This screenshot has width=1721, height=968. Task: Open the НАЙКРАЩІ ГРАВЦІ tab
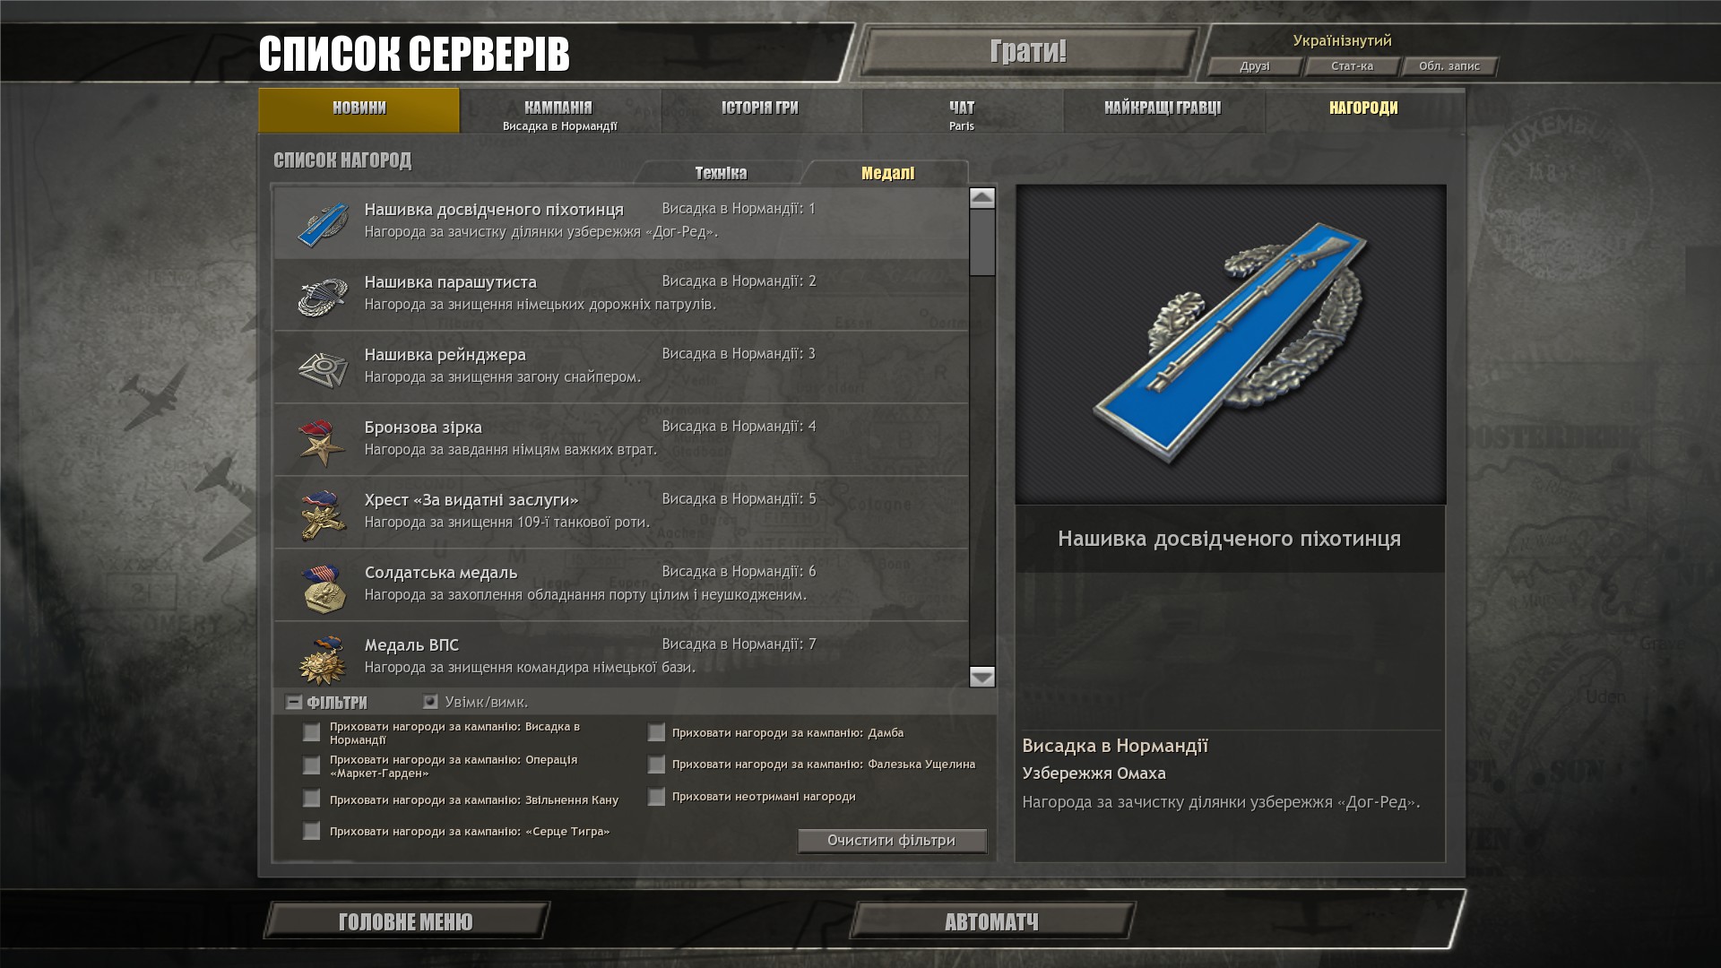(x=1163, y=109)
